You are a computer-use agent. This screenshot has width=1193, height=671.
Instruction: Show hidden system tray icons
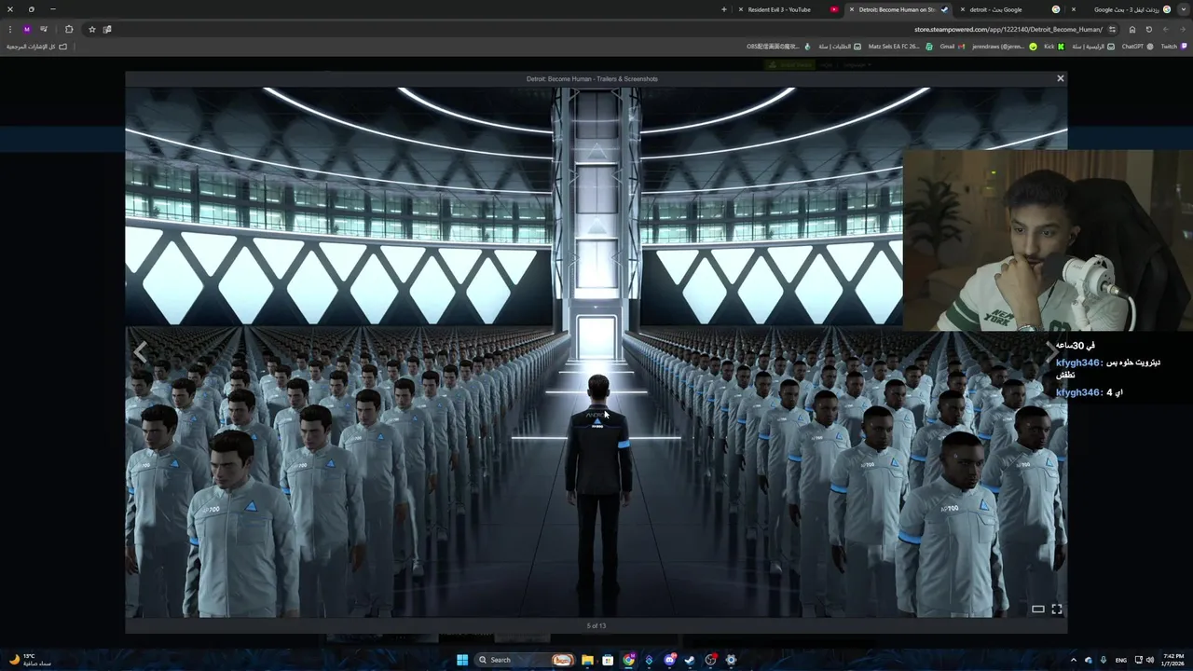(1074, 660)
